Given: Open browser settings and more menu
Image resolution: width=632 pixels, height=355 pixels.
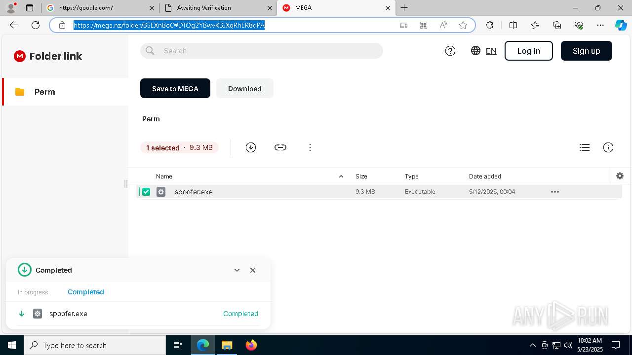Looking at the screenshot, I should 600,25.
